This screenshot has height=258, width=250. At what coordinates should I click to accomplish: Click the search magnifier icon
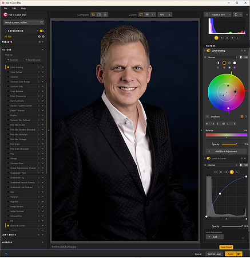point(41,22)
